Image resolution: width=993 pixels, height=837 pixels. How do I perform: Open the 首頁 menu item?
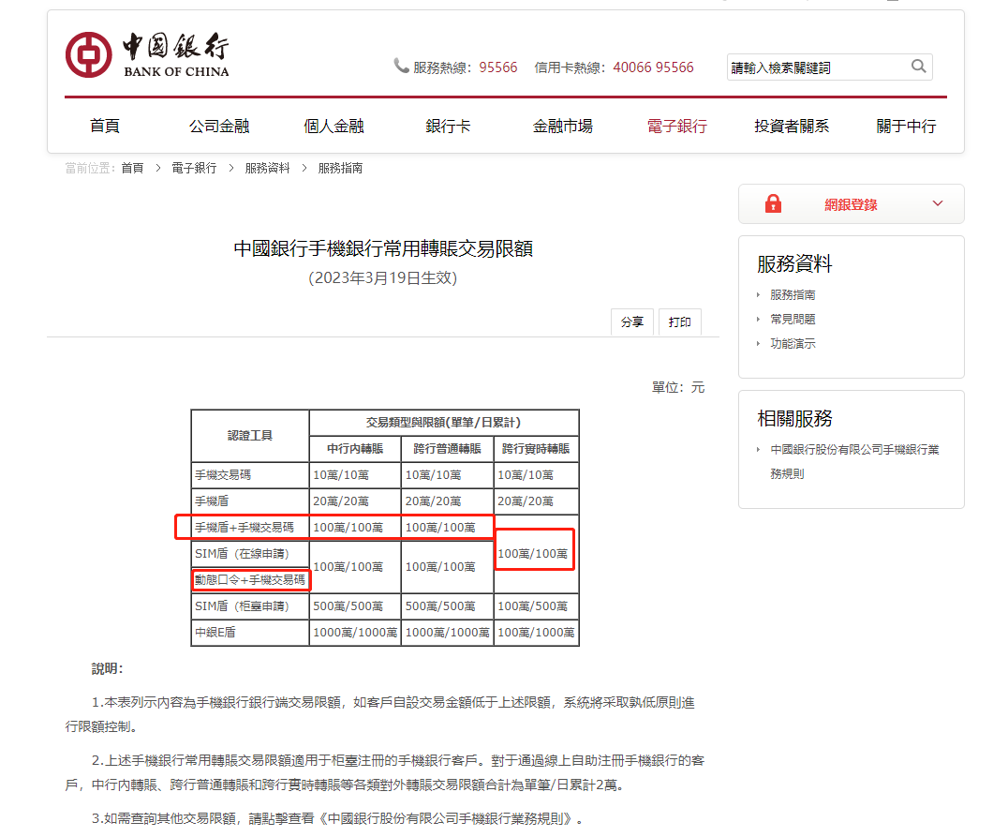tap(105, 125)
